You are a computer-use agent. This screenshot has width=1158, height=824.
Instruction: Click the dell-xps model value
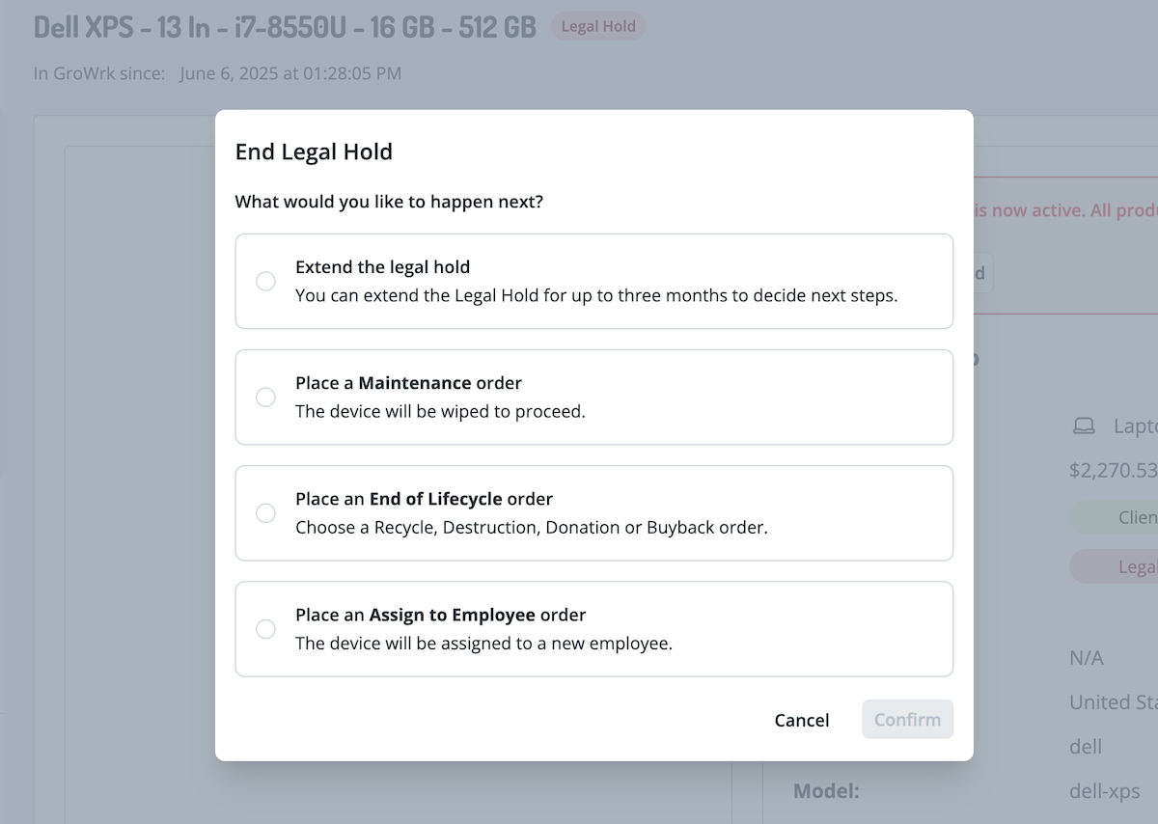click(1104, 791)
